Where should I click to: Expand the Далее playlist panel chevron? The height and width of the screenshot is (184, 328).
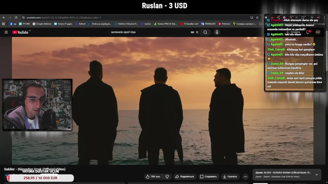point(316,175)
